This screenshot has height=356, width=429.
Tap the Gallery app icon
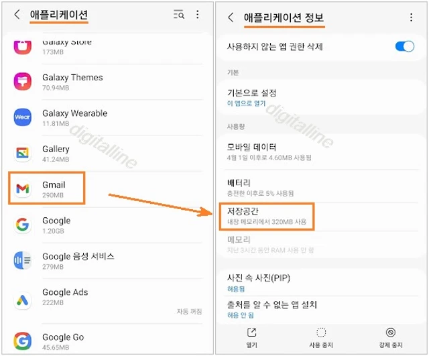point(22,153)
